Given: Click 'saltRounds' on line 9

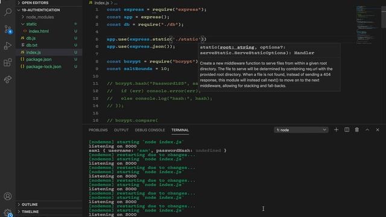Looking at the screenshot, I should (138, 69).
